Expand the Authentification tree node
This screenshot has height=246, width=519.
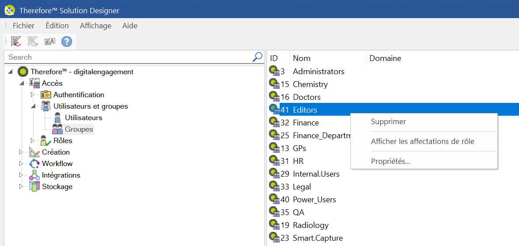click(32, 95)
